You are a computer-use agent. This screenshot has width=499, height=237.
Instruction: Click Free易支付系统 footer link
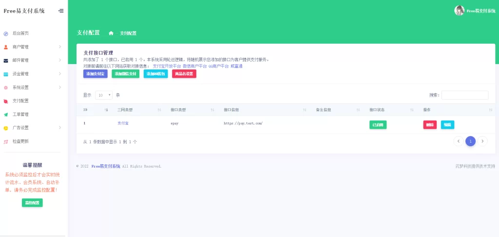tap(106, 166)
